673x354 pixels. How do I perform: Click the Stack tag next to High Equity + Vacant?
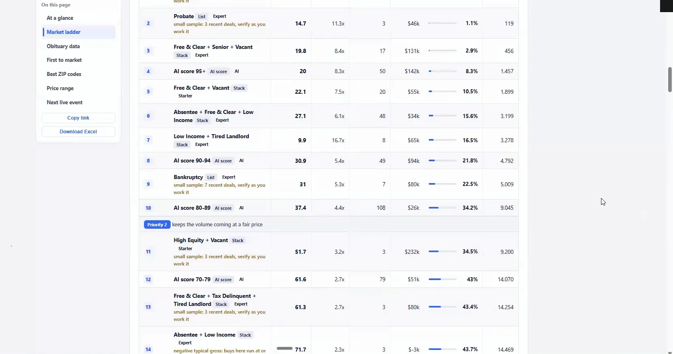pos(238,240)
